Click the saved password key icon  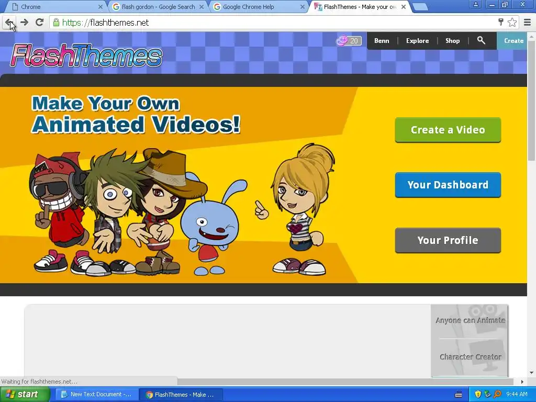(501, 23)
